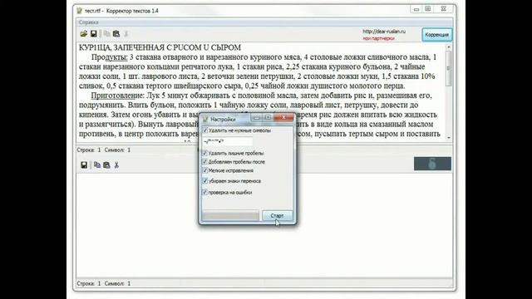532x299 pixels.
Task: Copy result text with lower copy icon
Action: pyautogui.click(x=97, y=164)
